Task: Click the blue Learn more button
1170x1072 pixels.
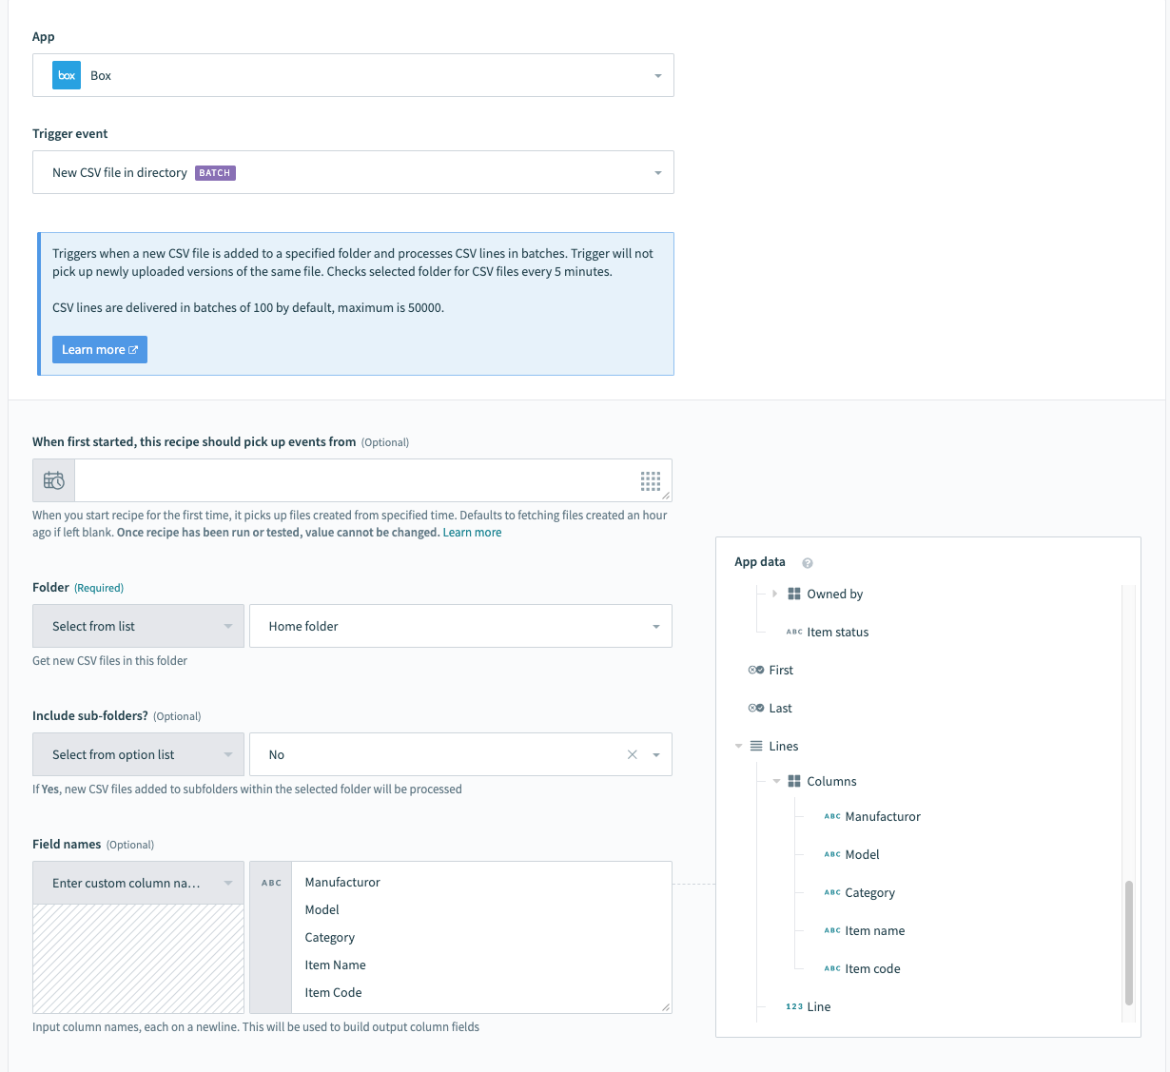Action: pyautogui.click(x=100, y=349)
